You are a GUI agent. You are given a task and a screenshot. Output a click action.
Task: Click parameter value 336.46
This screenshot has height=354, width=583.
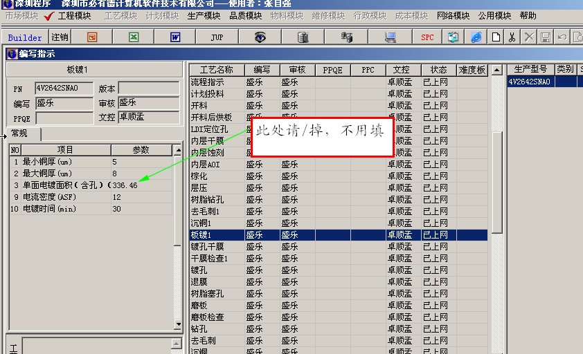[125, 185]
